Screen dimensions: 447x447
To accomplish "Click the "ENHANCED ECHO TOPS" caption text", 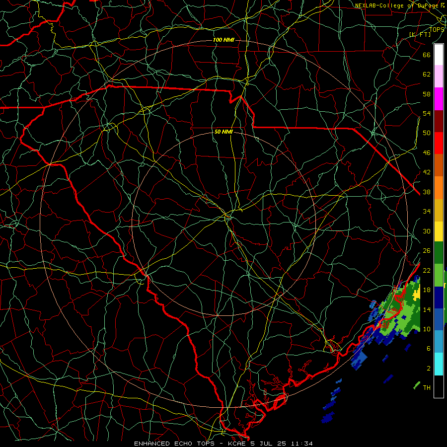I will click(x=174, y=444).
